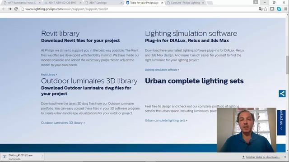
Task: Open the Urban complete lighting sets link
Action: click(x=166, y=121)
